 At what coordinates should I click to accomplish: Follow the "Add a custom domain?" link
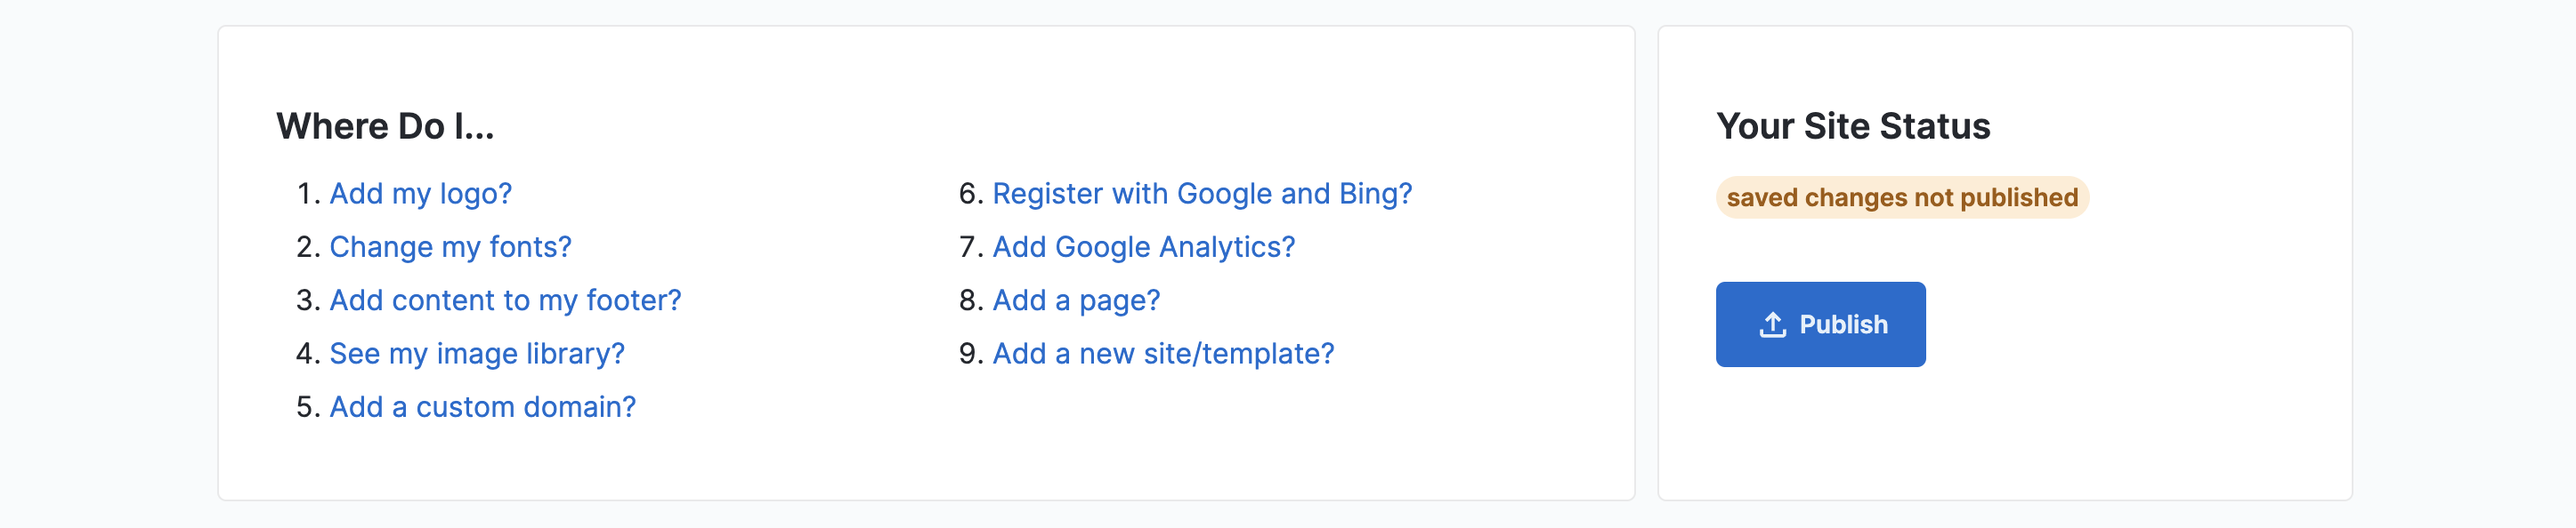click(x=482, y=407)
